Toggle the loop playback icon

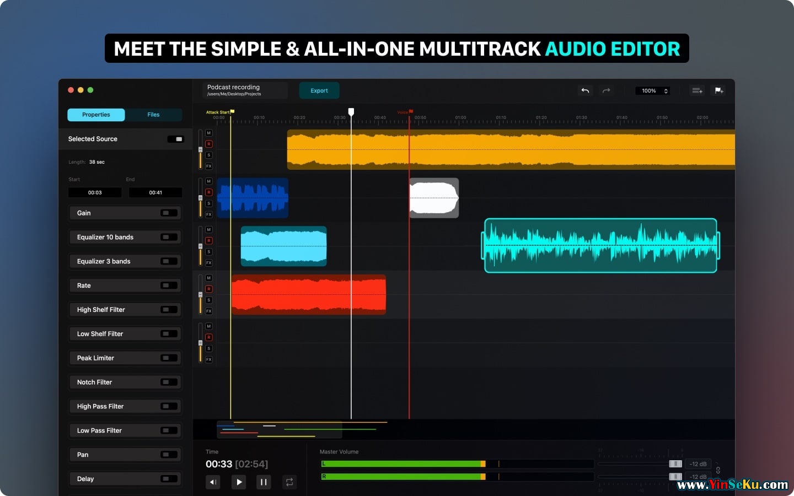(289, 482)
